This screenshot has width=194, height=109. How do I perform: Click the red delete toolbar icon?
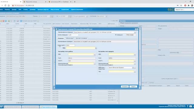[x=3, y=21]
